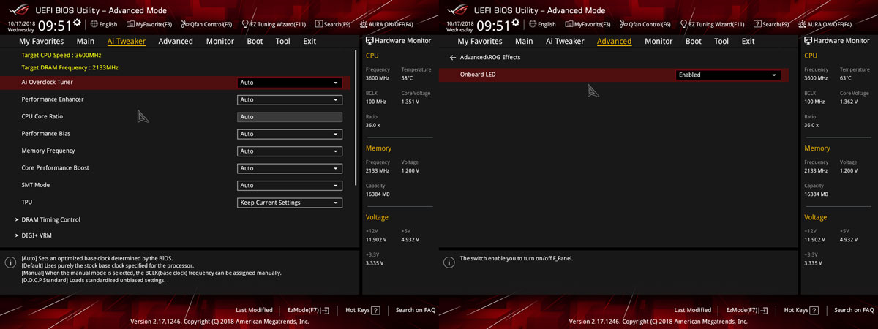Click the clock settings gear on ROG Effects screen

click(515, 23)
